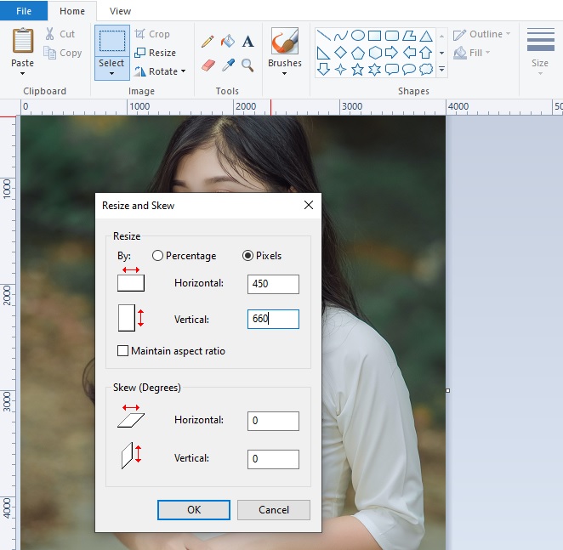The height and width of the screenshot is (550, 563).
Task: Click the canvas right-edge resize handle
Action: coord(447,390)
